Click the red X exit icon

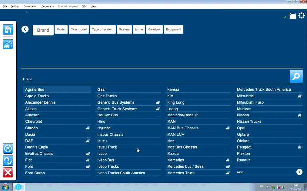[8, 173]
